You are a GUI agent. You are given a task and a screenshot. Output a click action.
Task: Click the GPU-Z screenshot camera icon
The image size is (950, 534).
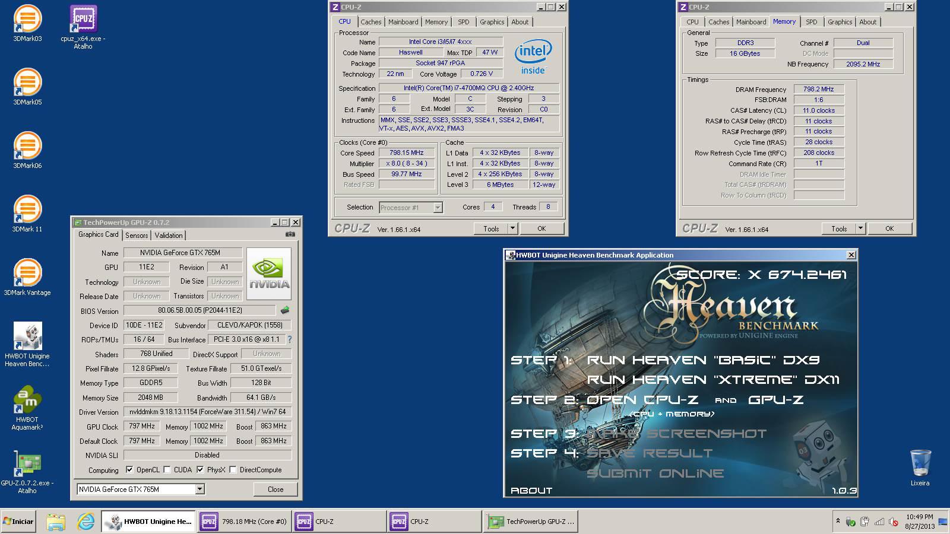pyautogui.click(x=290, y=234)
